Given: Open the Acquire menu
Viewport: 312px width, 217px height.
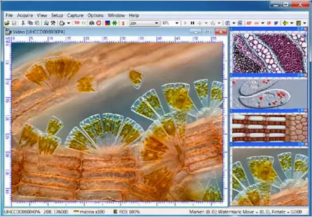Looking at the screenshot, I should tap(25, 15).
